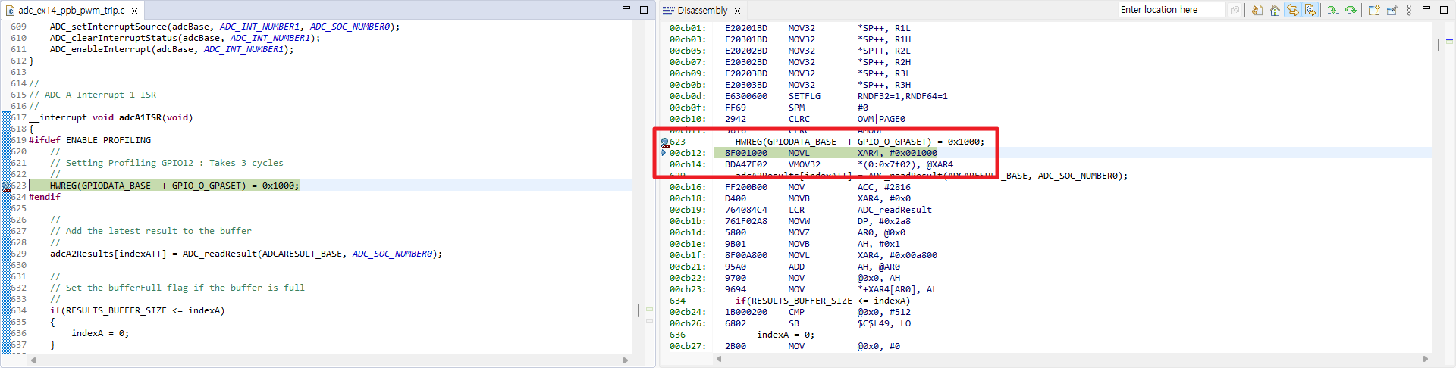Click the 'indexA = 0;' source line in Disassembly
Screen dimensions: 1456x368
pos(786,335)
